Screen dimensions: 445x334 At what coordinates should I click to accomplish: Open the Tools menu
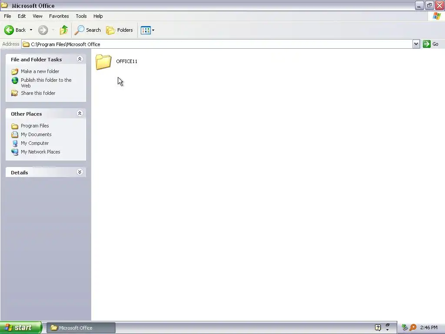tap(81, 16)
